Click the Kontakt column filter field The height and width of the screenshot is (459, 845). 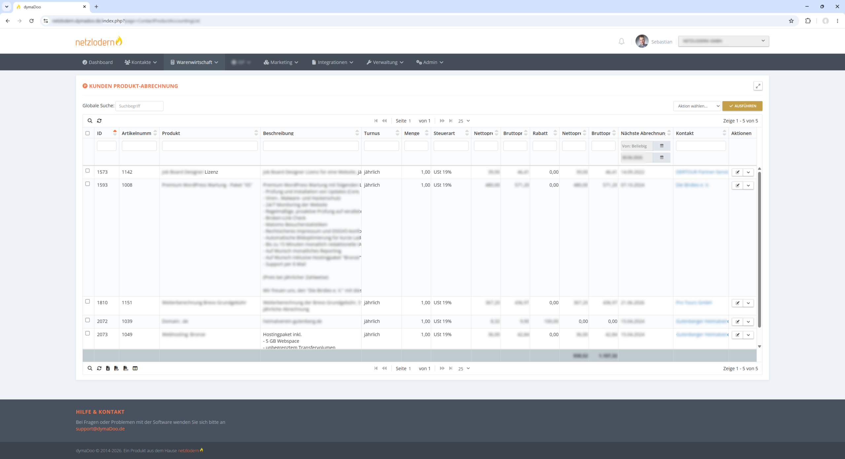(701, 146)
